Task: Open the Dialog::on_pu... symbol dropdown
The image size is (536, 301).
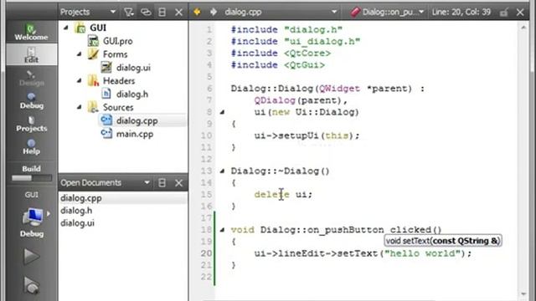Action: point(388,13)
